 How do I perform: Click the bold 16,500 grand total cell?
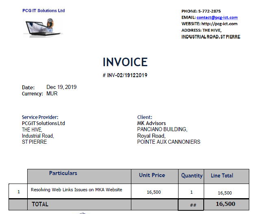point(225,204)
